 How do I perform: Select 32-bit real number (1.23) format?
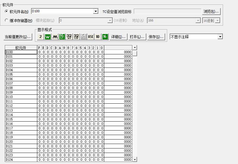76,37
